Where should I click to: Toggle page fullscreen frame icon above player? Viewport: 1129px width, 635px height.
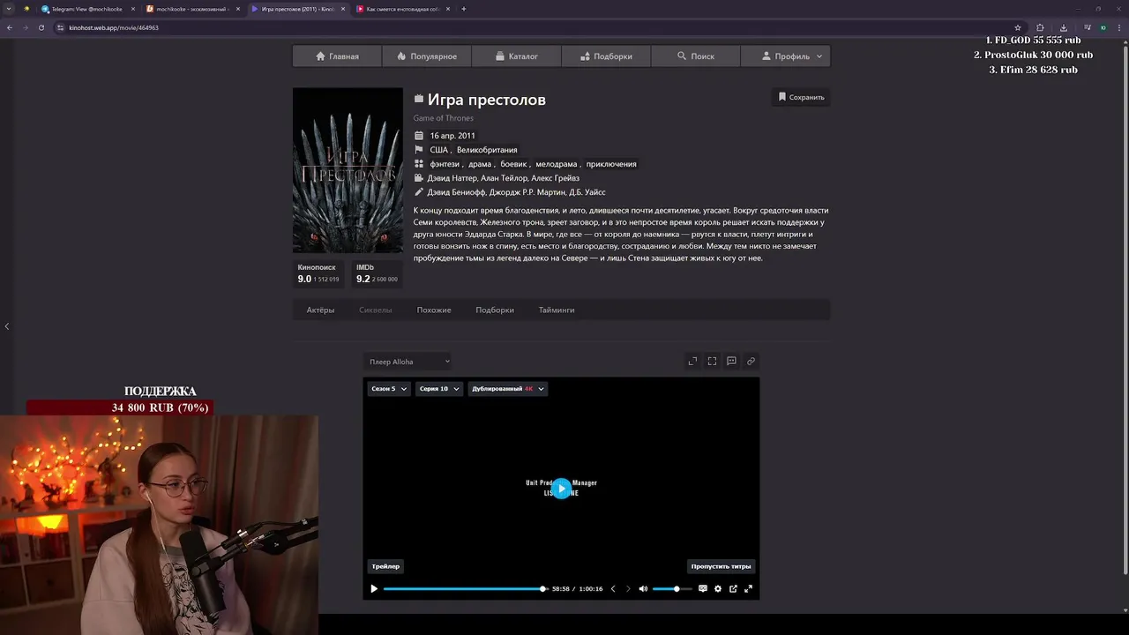712,361
